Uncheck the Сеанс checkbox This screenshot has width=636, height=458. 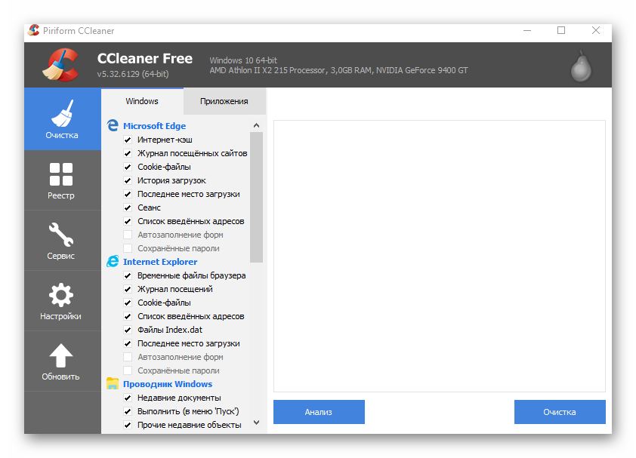[128, 207]
